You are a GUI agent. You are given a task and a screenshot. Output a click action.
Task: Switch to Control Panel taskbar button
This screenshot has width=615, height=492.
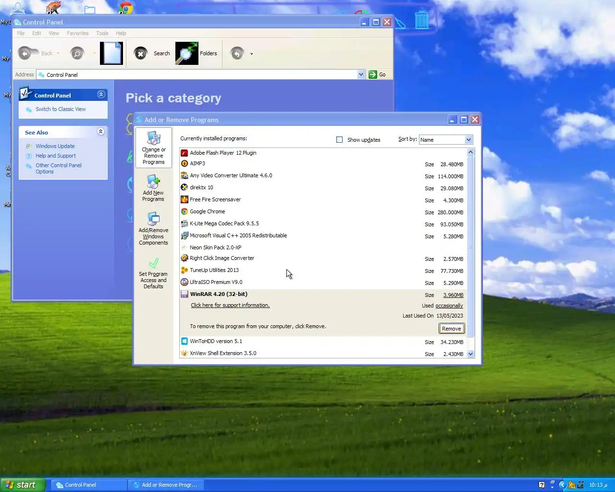89,485
